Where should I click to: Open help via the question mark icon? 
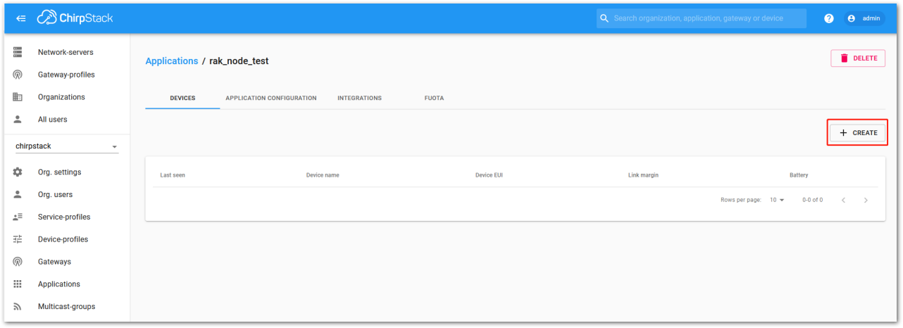pos(829,18)
